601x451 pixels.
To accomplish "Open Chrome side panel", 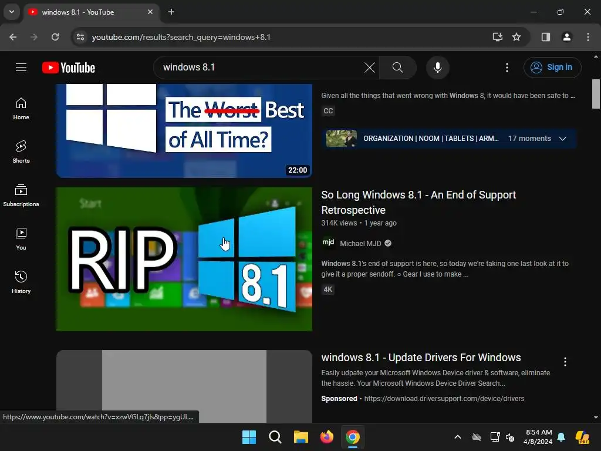I will pyautogui.click(x=546, y=37).
